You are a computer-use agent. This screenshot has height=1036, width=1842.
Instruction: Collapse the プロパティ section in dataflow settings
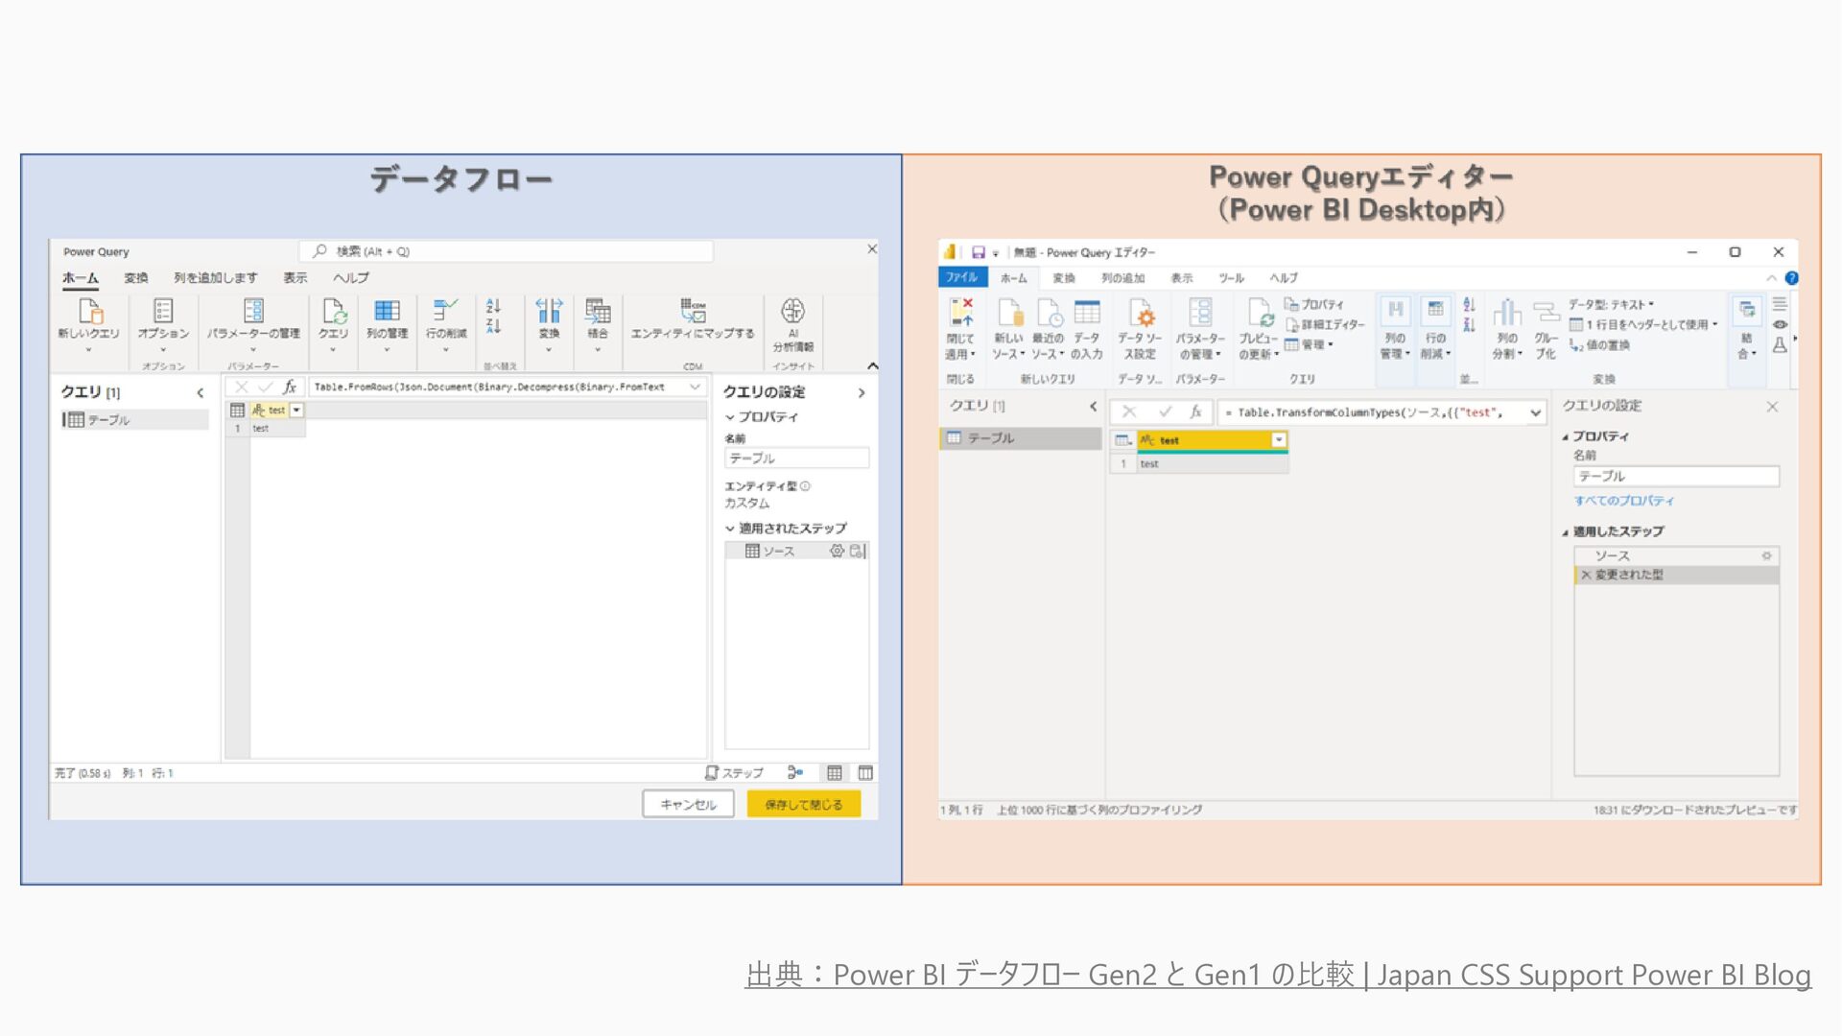click(x=730, y=417)
